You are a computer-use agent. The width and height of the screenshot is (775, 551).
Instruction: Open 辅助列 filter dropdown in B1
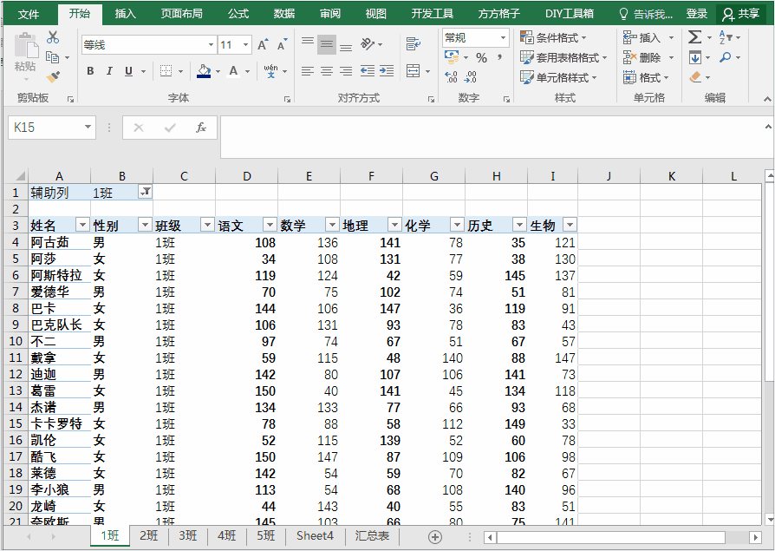coord(146,192)
